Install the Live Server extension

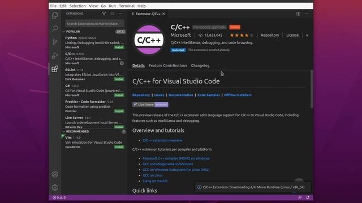(119, 127)
